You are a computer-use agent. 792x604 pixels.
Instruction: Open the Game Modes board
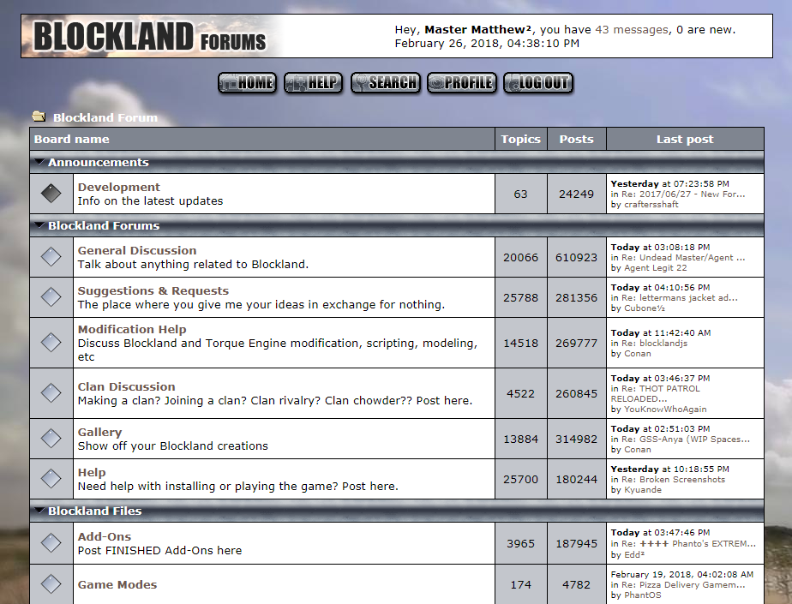pos(117,585)
